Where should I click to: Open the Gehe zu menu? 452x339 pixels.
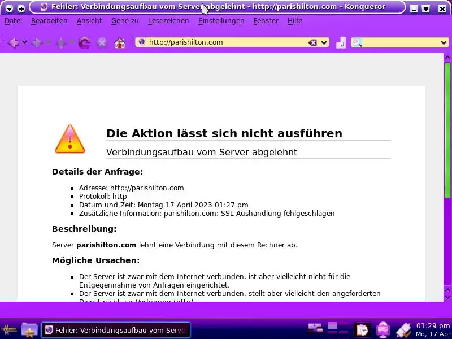tap(125, 21)
